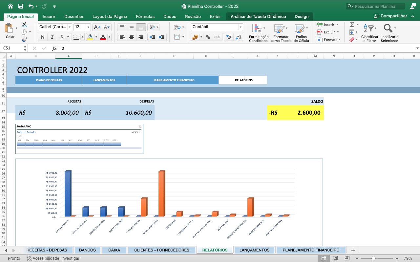Increase decimal places
420x262 pixels.
coord(229,37)
